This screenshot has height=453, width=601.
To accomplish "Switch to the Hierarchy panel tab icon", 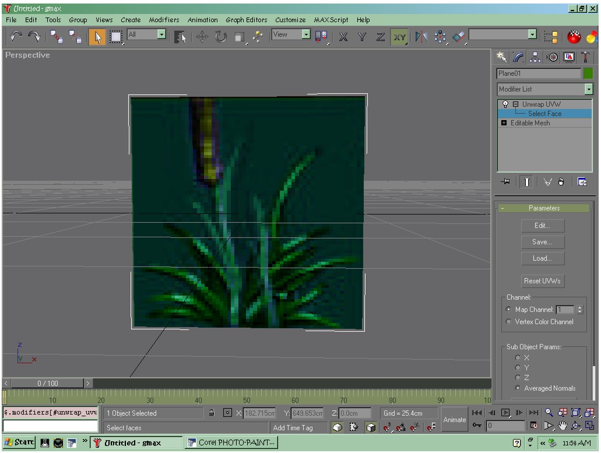I will pos(535,58).
